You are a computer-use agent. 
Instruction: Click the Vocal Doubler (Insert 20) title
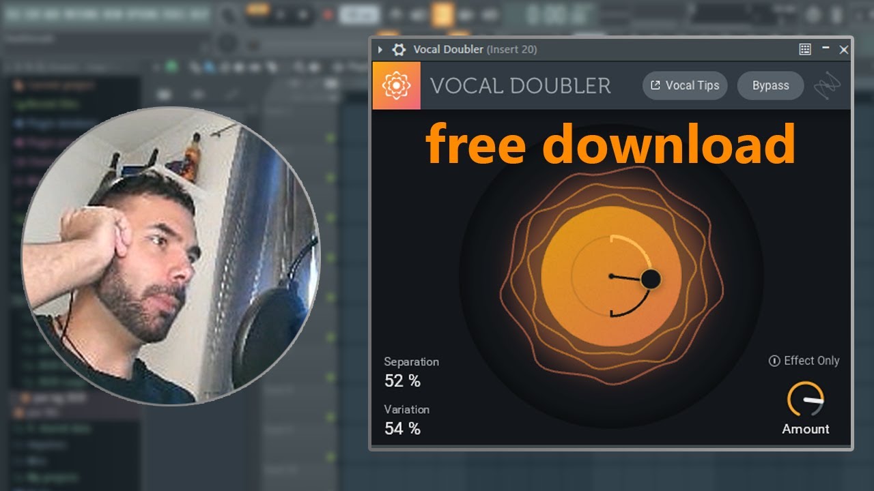coord(475,50)
